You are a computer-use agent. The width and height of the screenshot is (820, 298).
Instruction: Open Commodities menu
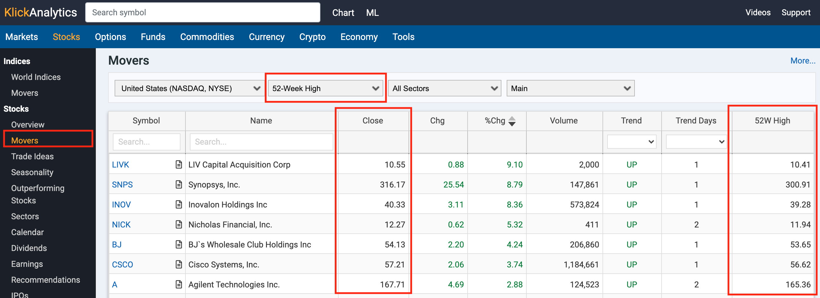point(207,37)
